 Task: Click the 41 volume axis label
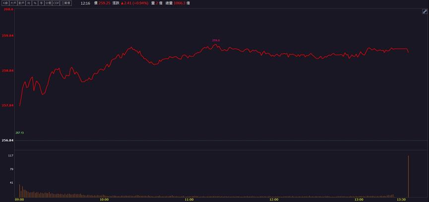(x=12, y=183)
